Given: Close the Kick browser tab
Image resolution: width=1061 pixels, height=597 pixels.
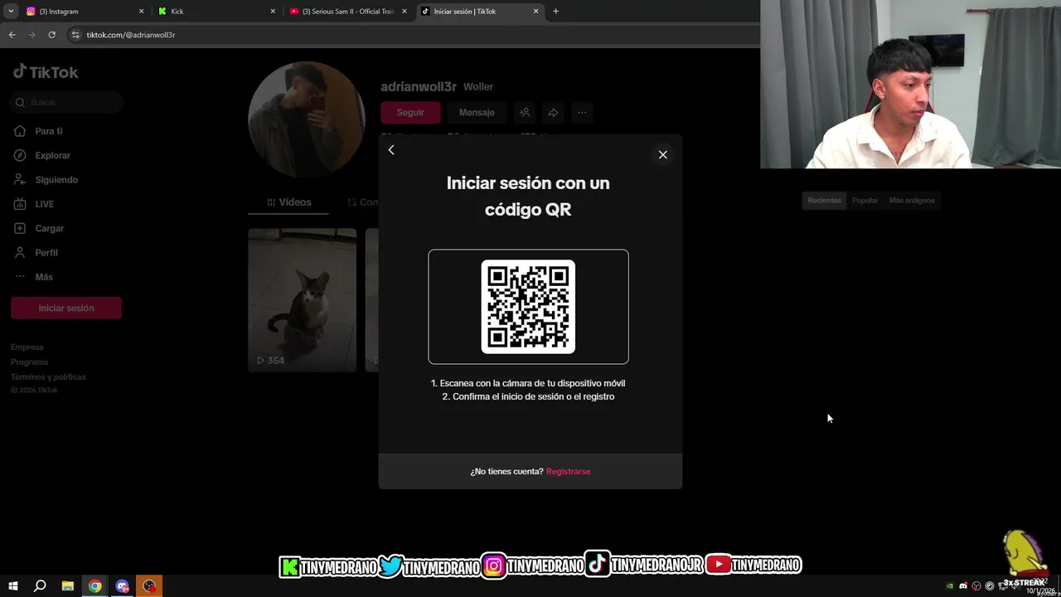Looking at the screenshot, I should tap(273, 12).
